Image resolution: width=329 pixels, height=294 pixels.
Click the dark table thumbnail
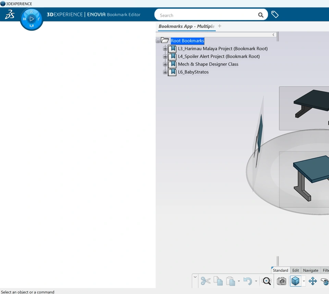304,108
